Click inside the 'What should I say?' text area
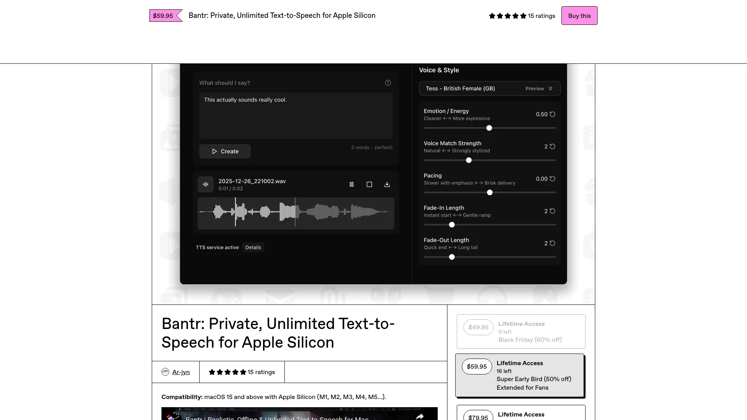 tap(296, 116)
